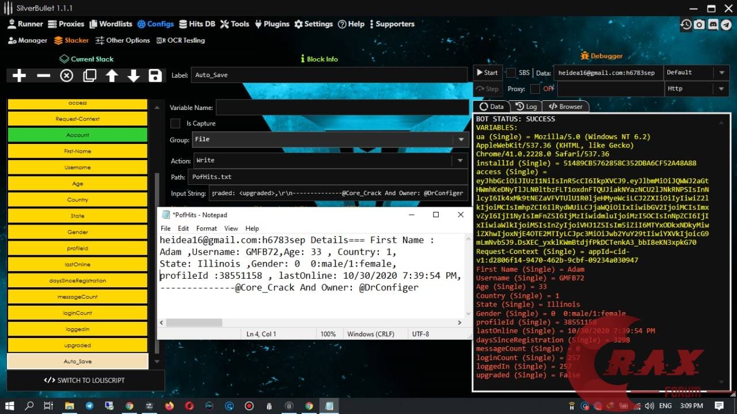737x414 pixels.
Task: Click SWITCH TO LOLISCRIPT button
Action: (85, 380)
